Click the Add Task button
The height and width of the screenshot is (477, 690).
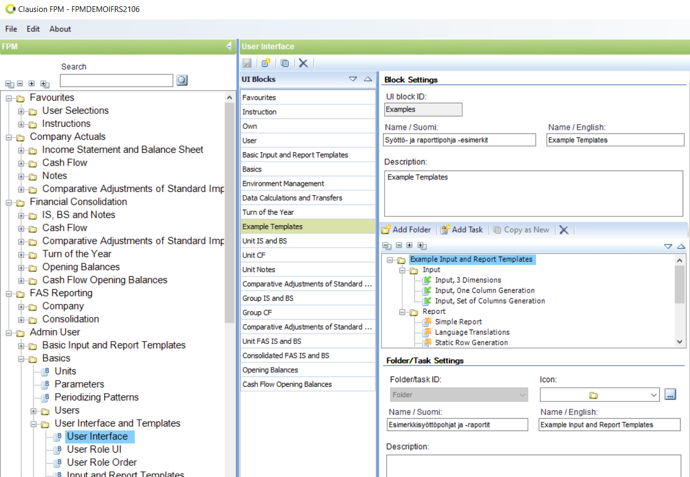point(462,230)
